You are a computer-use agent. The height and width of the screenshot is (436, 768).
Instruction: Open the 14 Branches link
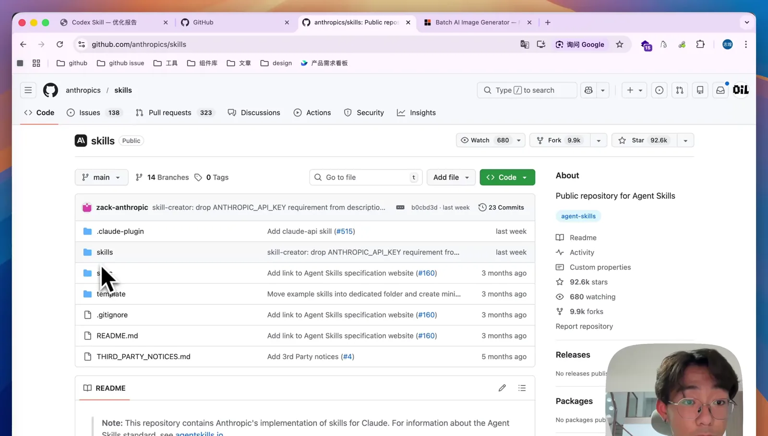point(162,177)
